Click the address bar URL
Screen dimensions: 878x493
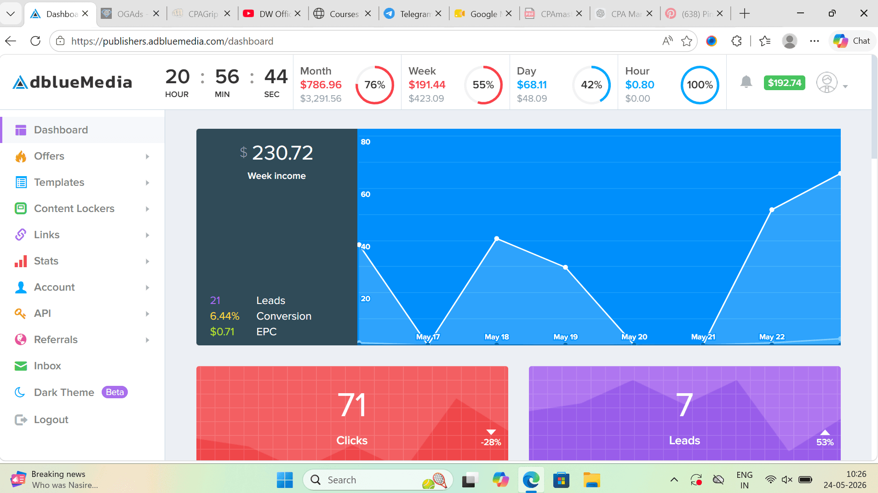[x=172, y=41]
